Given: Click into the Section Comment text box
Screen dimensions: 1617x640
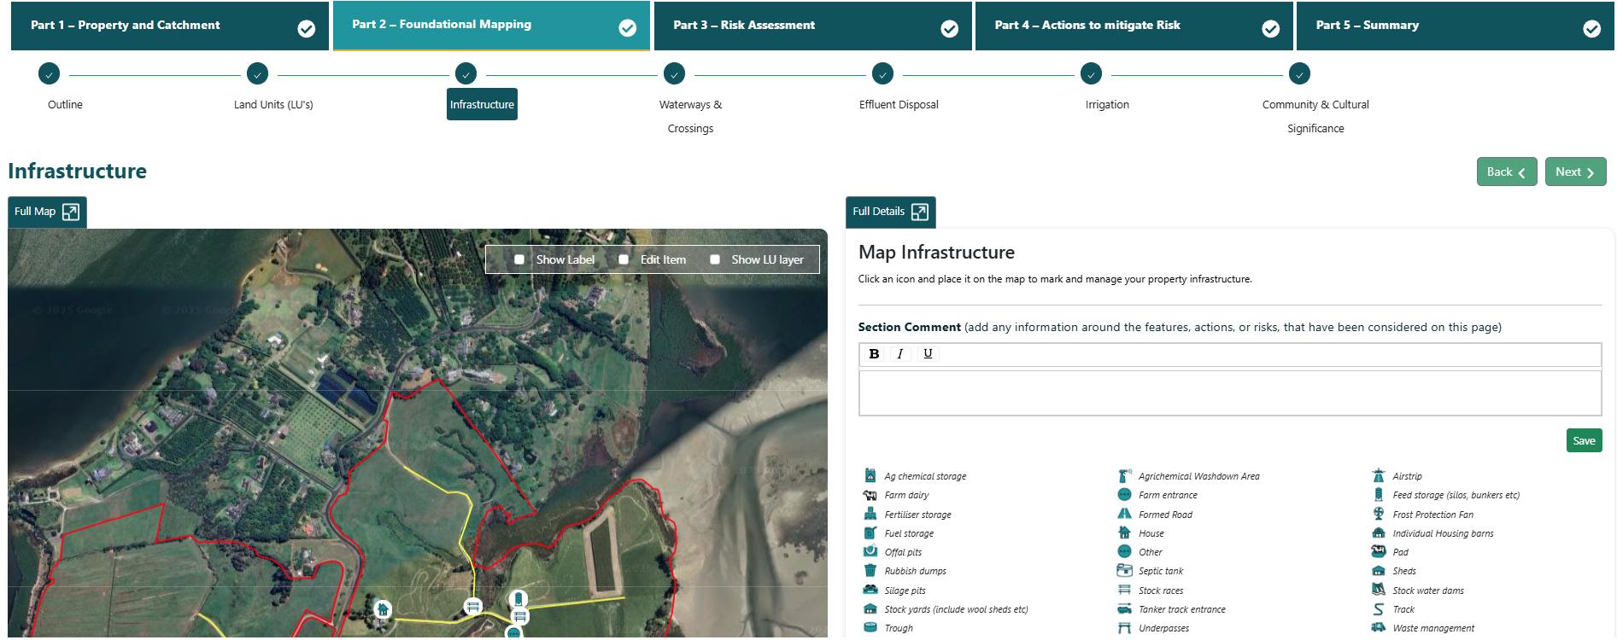Looking at the screenshot, I should [1229, 393].
